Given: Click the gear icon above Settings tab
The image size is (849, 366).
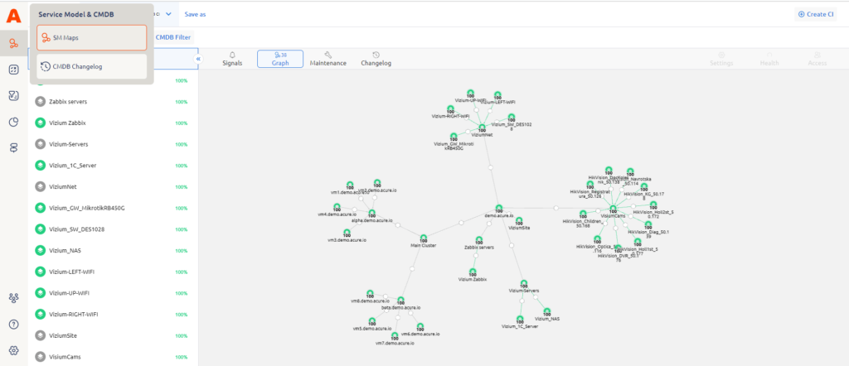Looking at the screenshot, I should click(x=721, y=55).
